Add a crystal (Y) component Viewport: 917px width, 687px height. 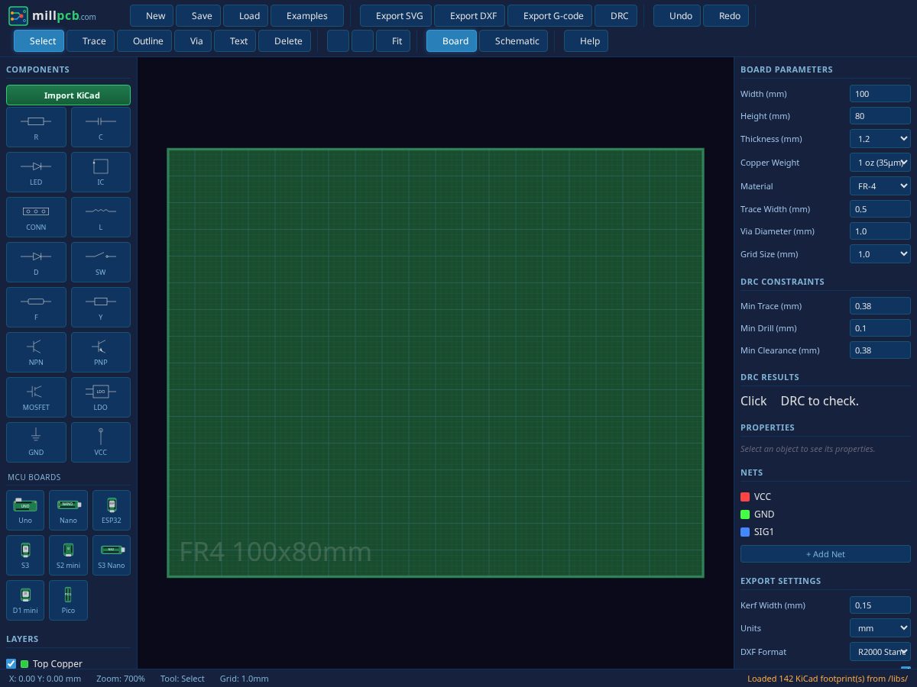tap(101, 307)
